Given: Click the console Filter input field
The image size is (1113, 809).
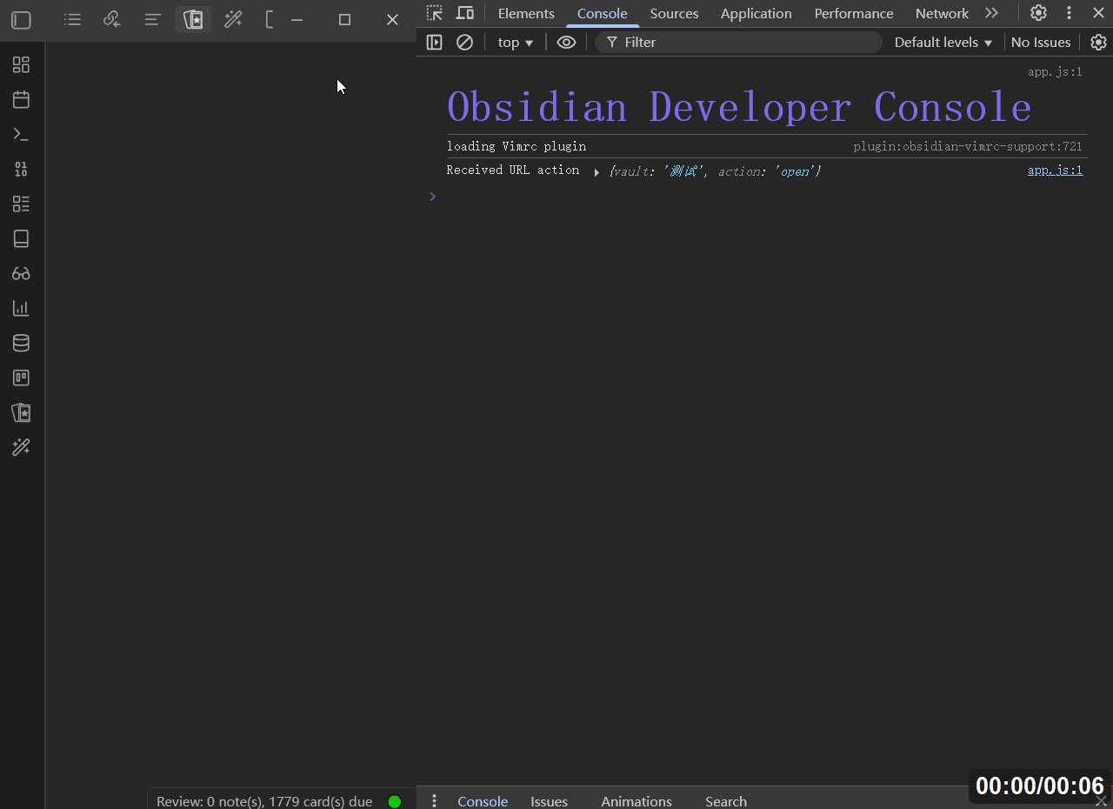Looking at the screenshot, I should [738, 42].
